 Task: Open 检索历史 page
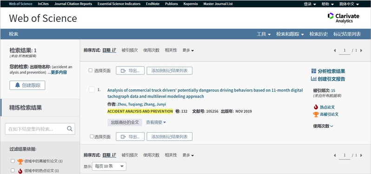click(318, 34)
